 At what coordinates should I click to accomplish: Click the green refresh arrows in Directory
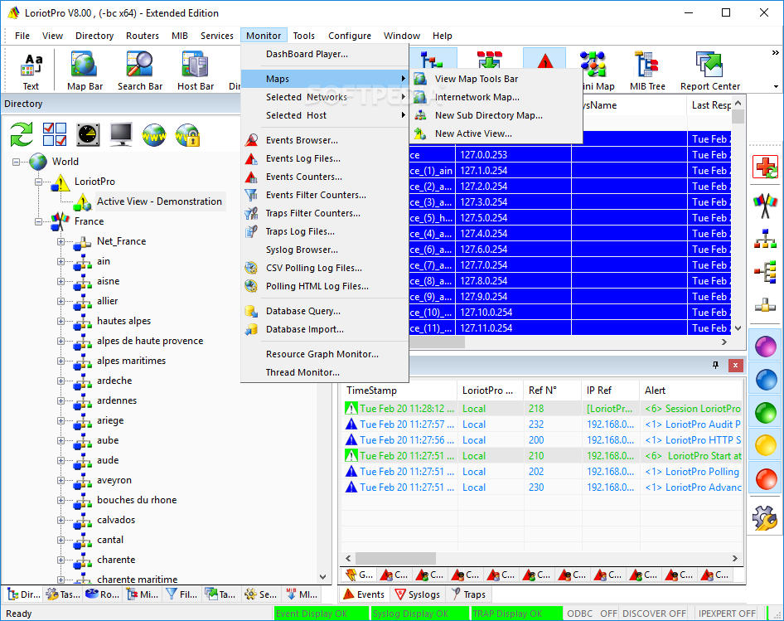(x=22, y=134)
